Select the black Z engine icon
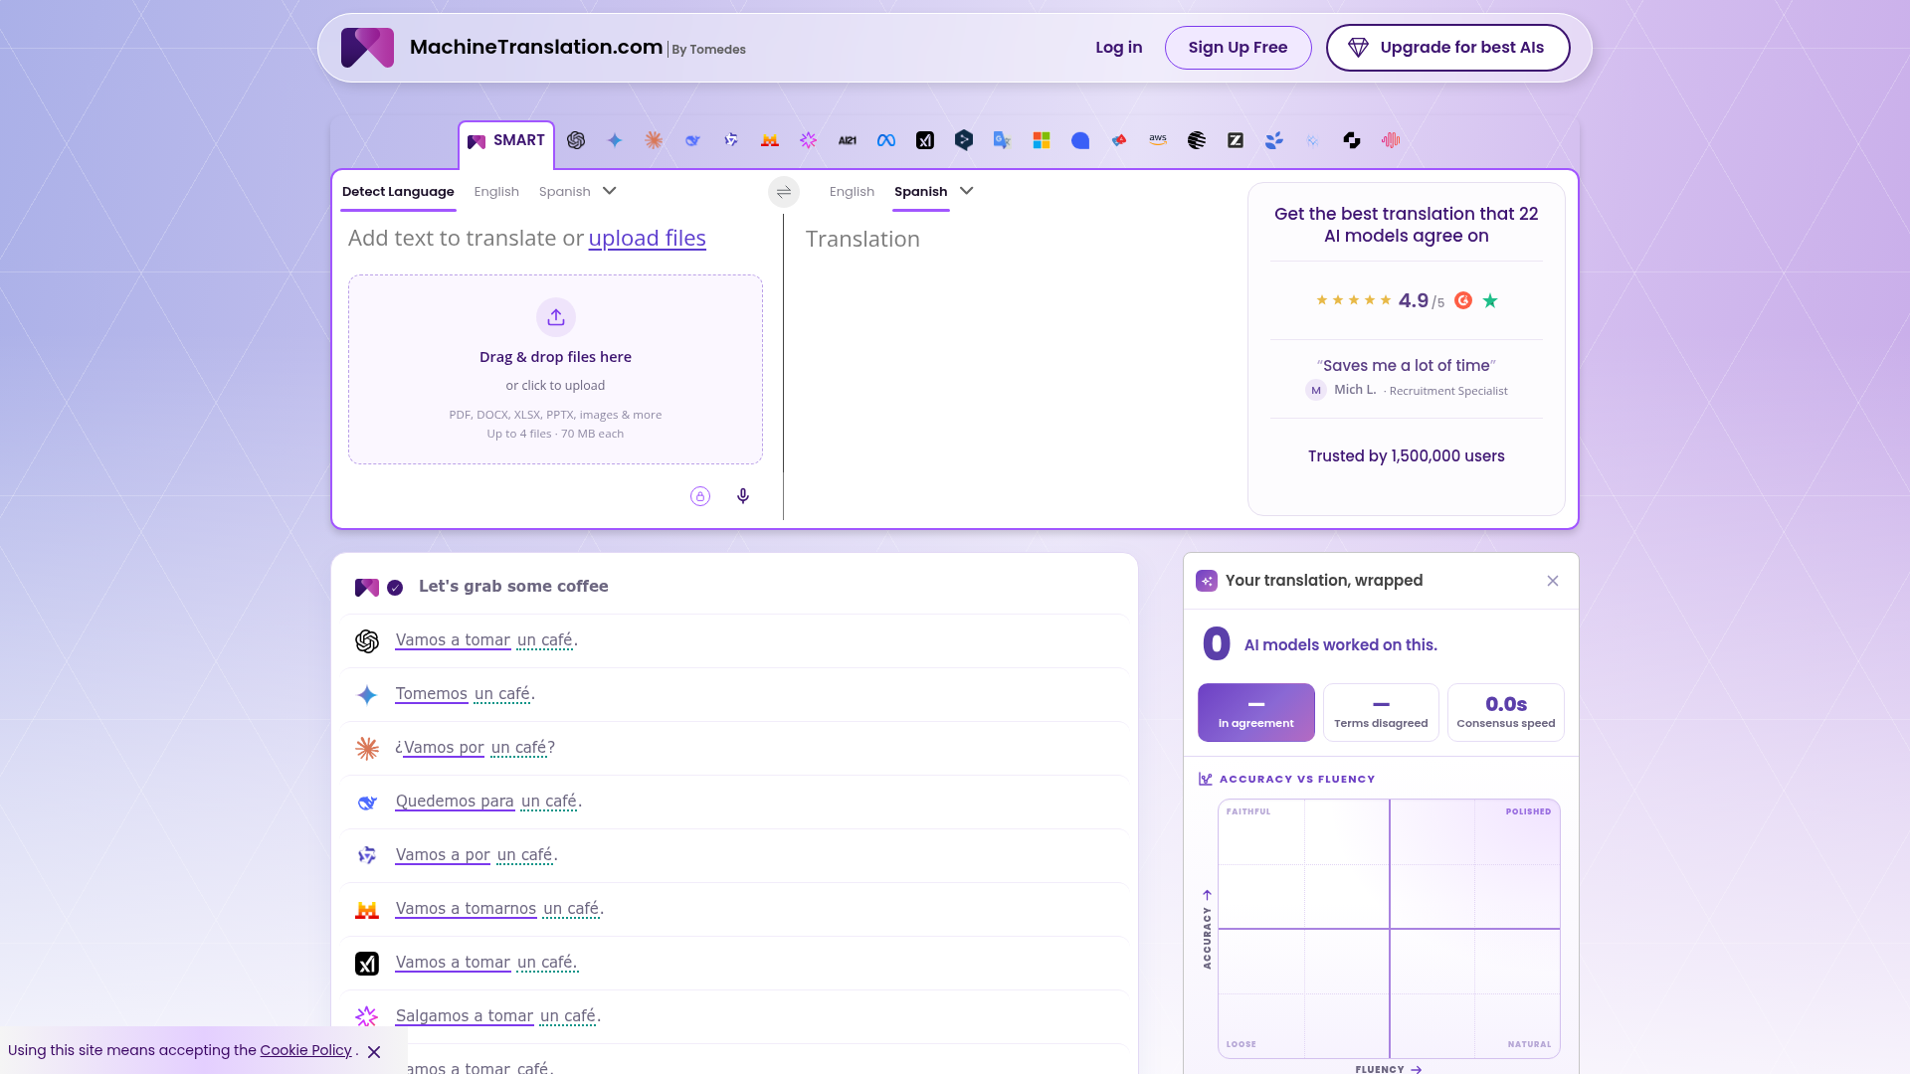1910x1074 pixels. 1236,140
